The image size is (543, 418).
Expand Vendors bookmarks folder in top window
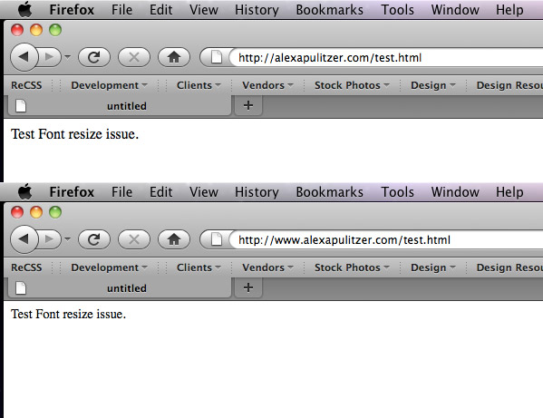tap(267, 85)
